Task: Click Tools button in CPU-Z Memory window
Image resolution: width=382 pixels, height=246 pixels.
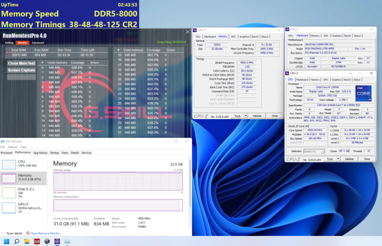Action: click(237, 116)
